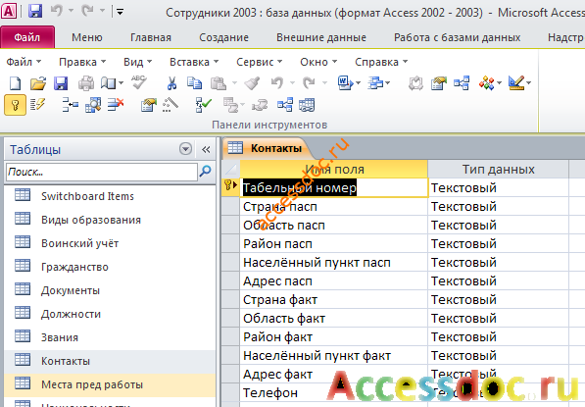The width and height of the screenshot is (585, 407).
Task: Open the Гражданство table
Action: coord(110,267)
